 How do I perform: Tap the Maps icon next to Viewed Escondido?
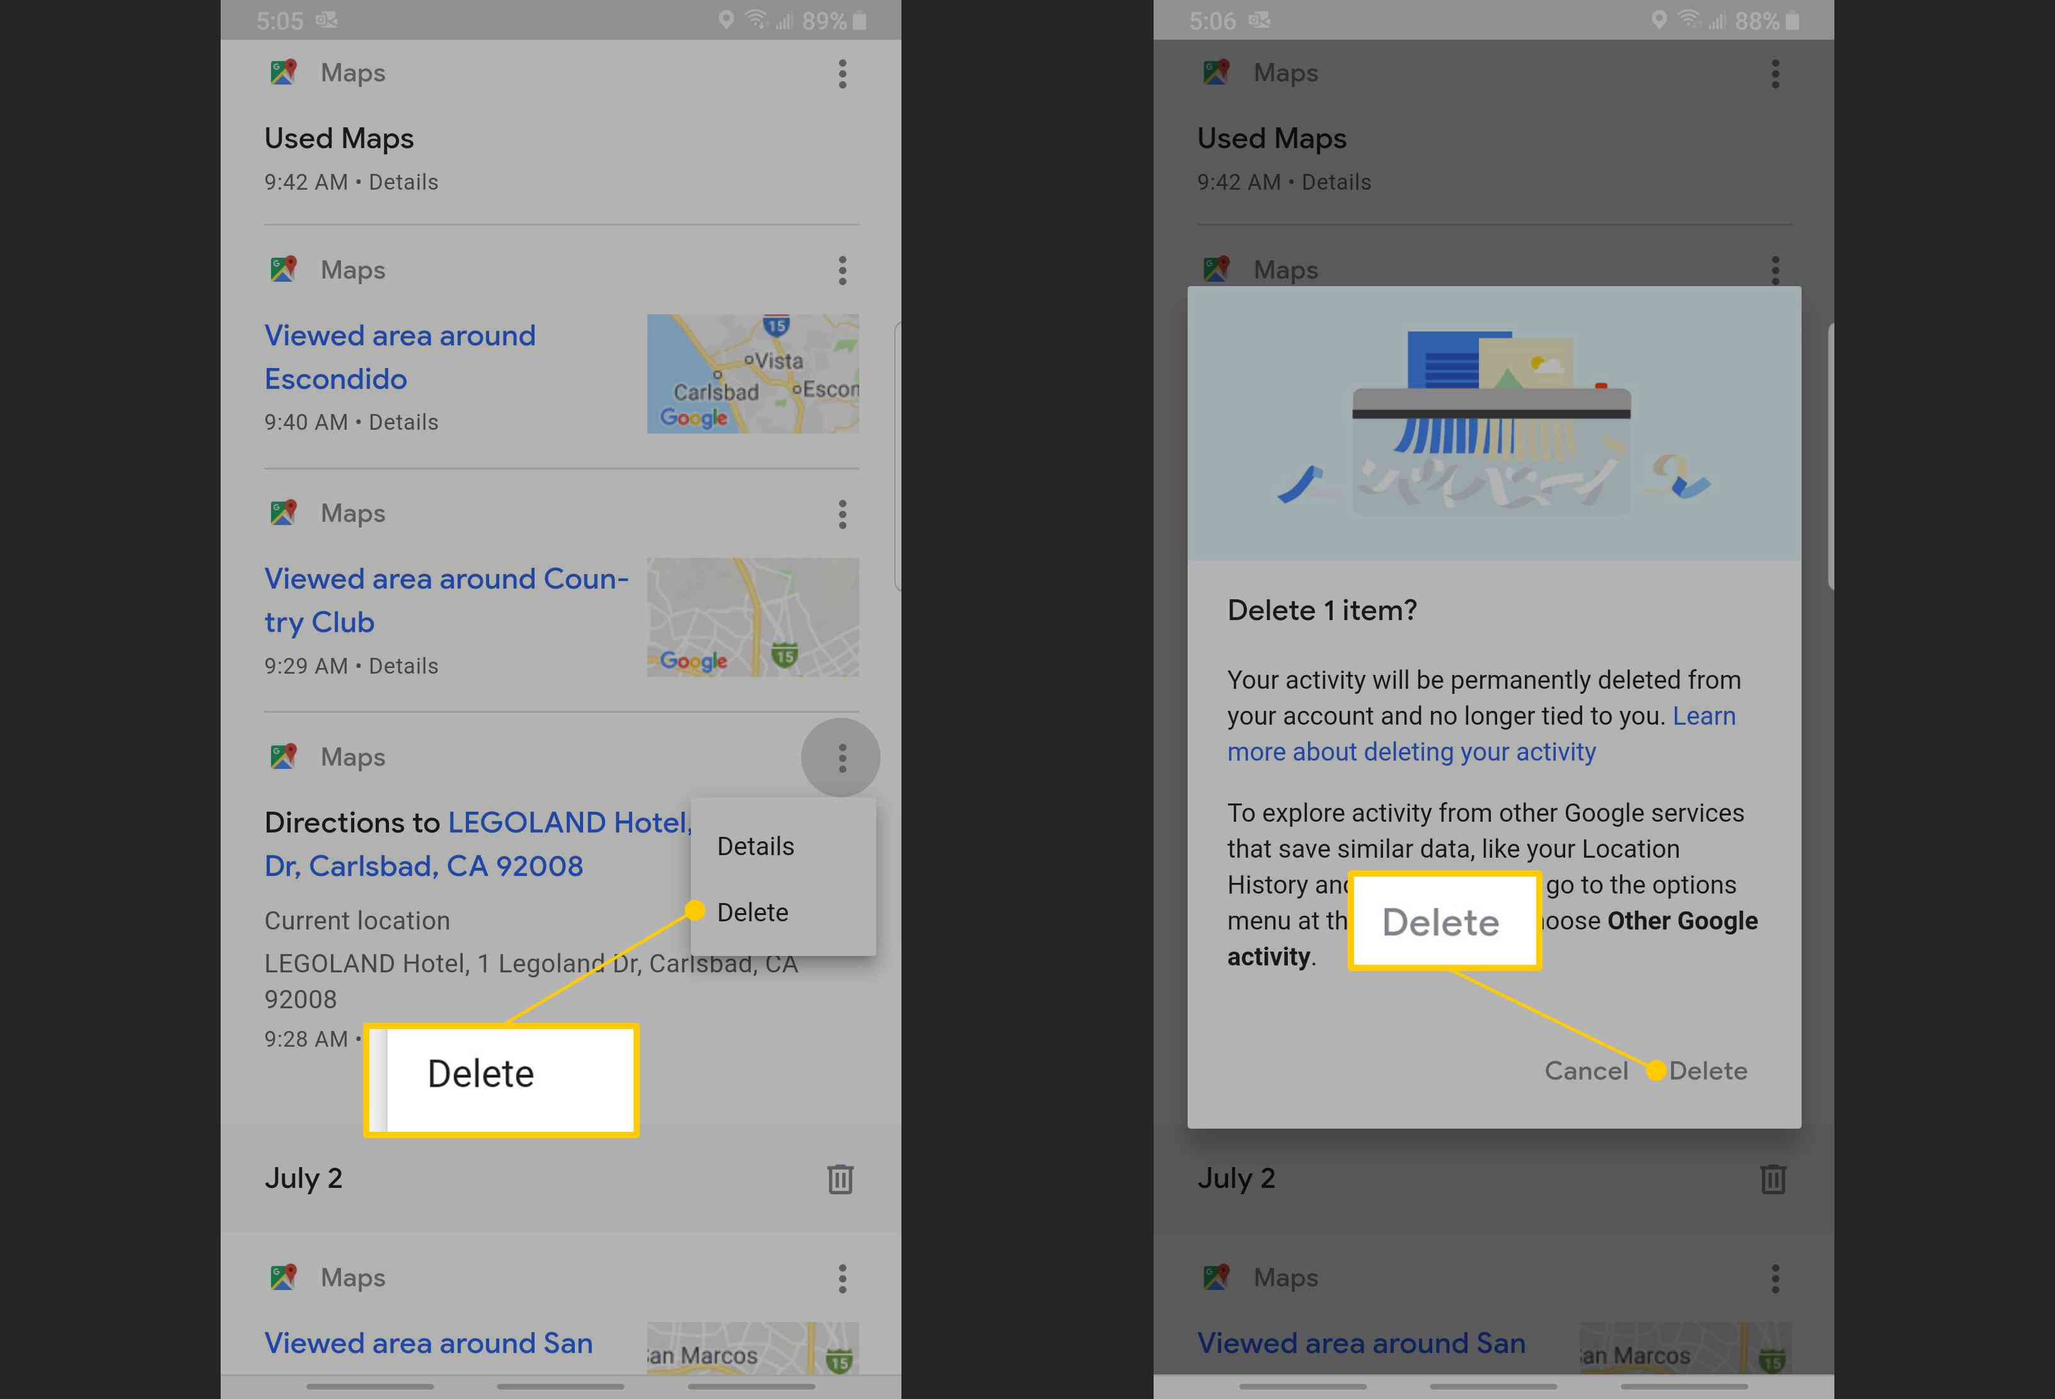coord(282,268)
